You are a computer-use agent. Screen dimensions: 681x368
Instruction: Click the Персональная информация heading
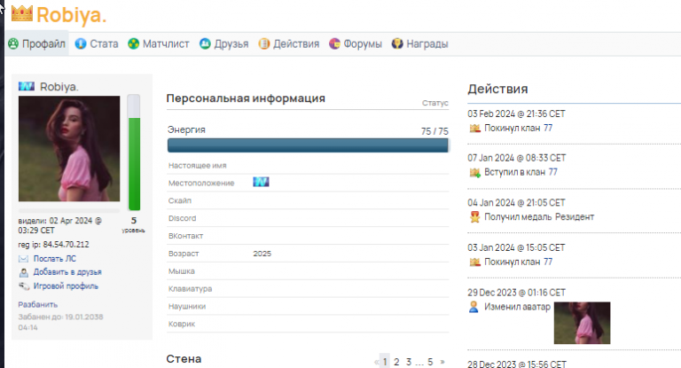click(246, 98)
